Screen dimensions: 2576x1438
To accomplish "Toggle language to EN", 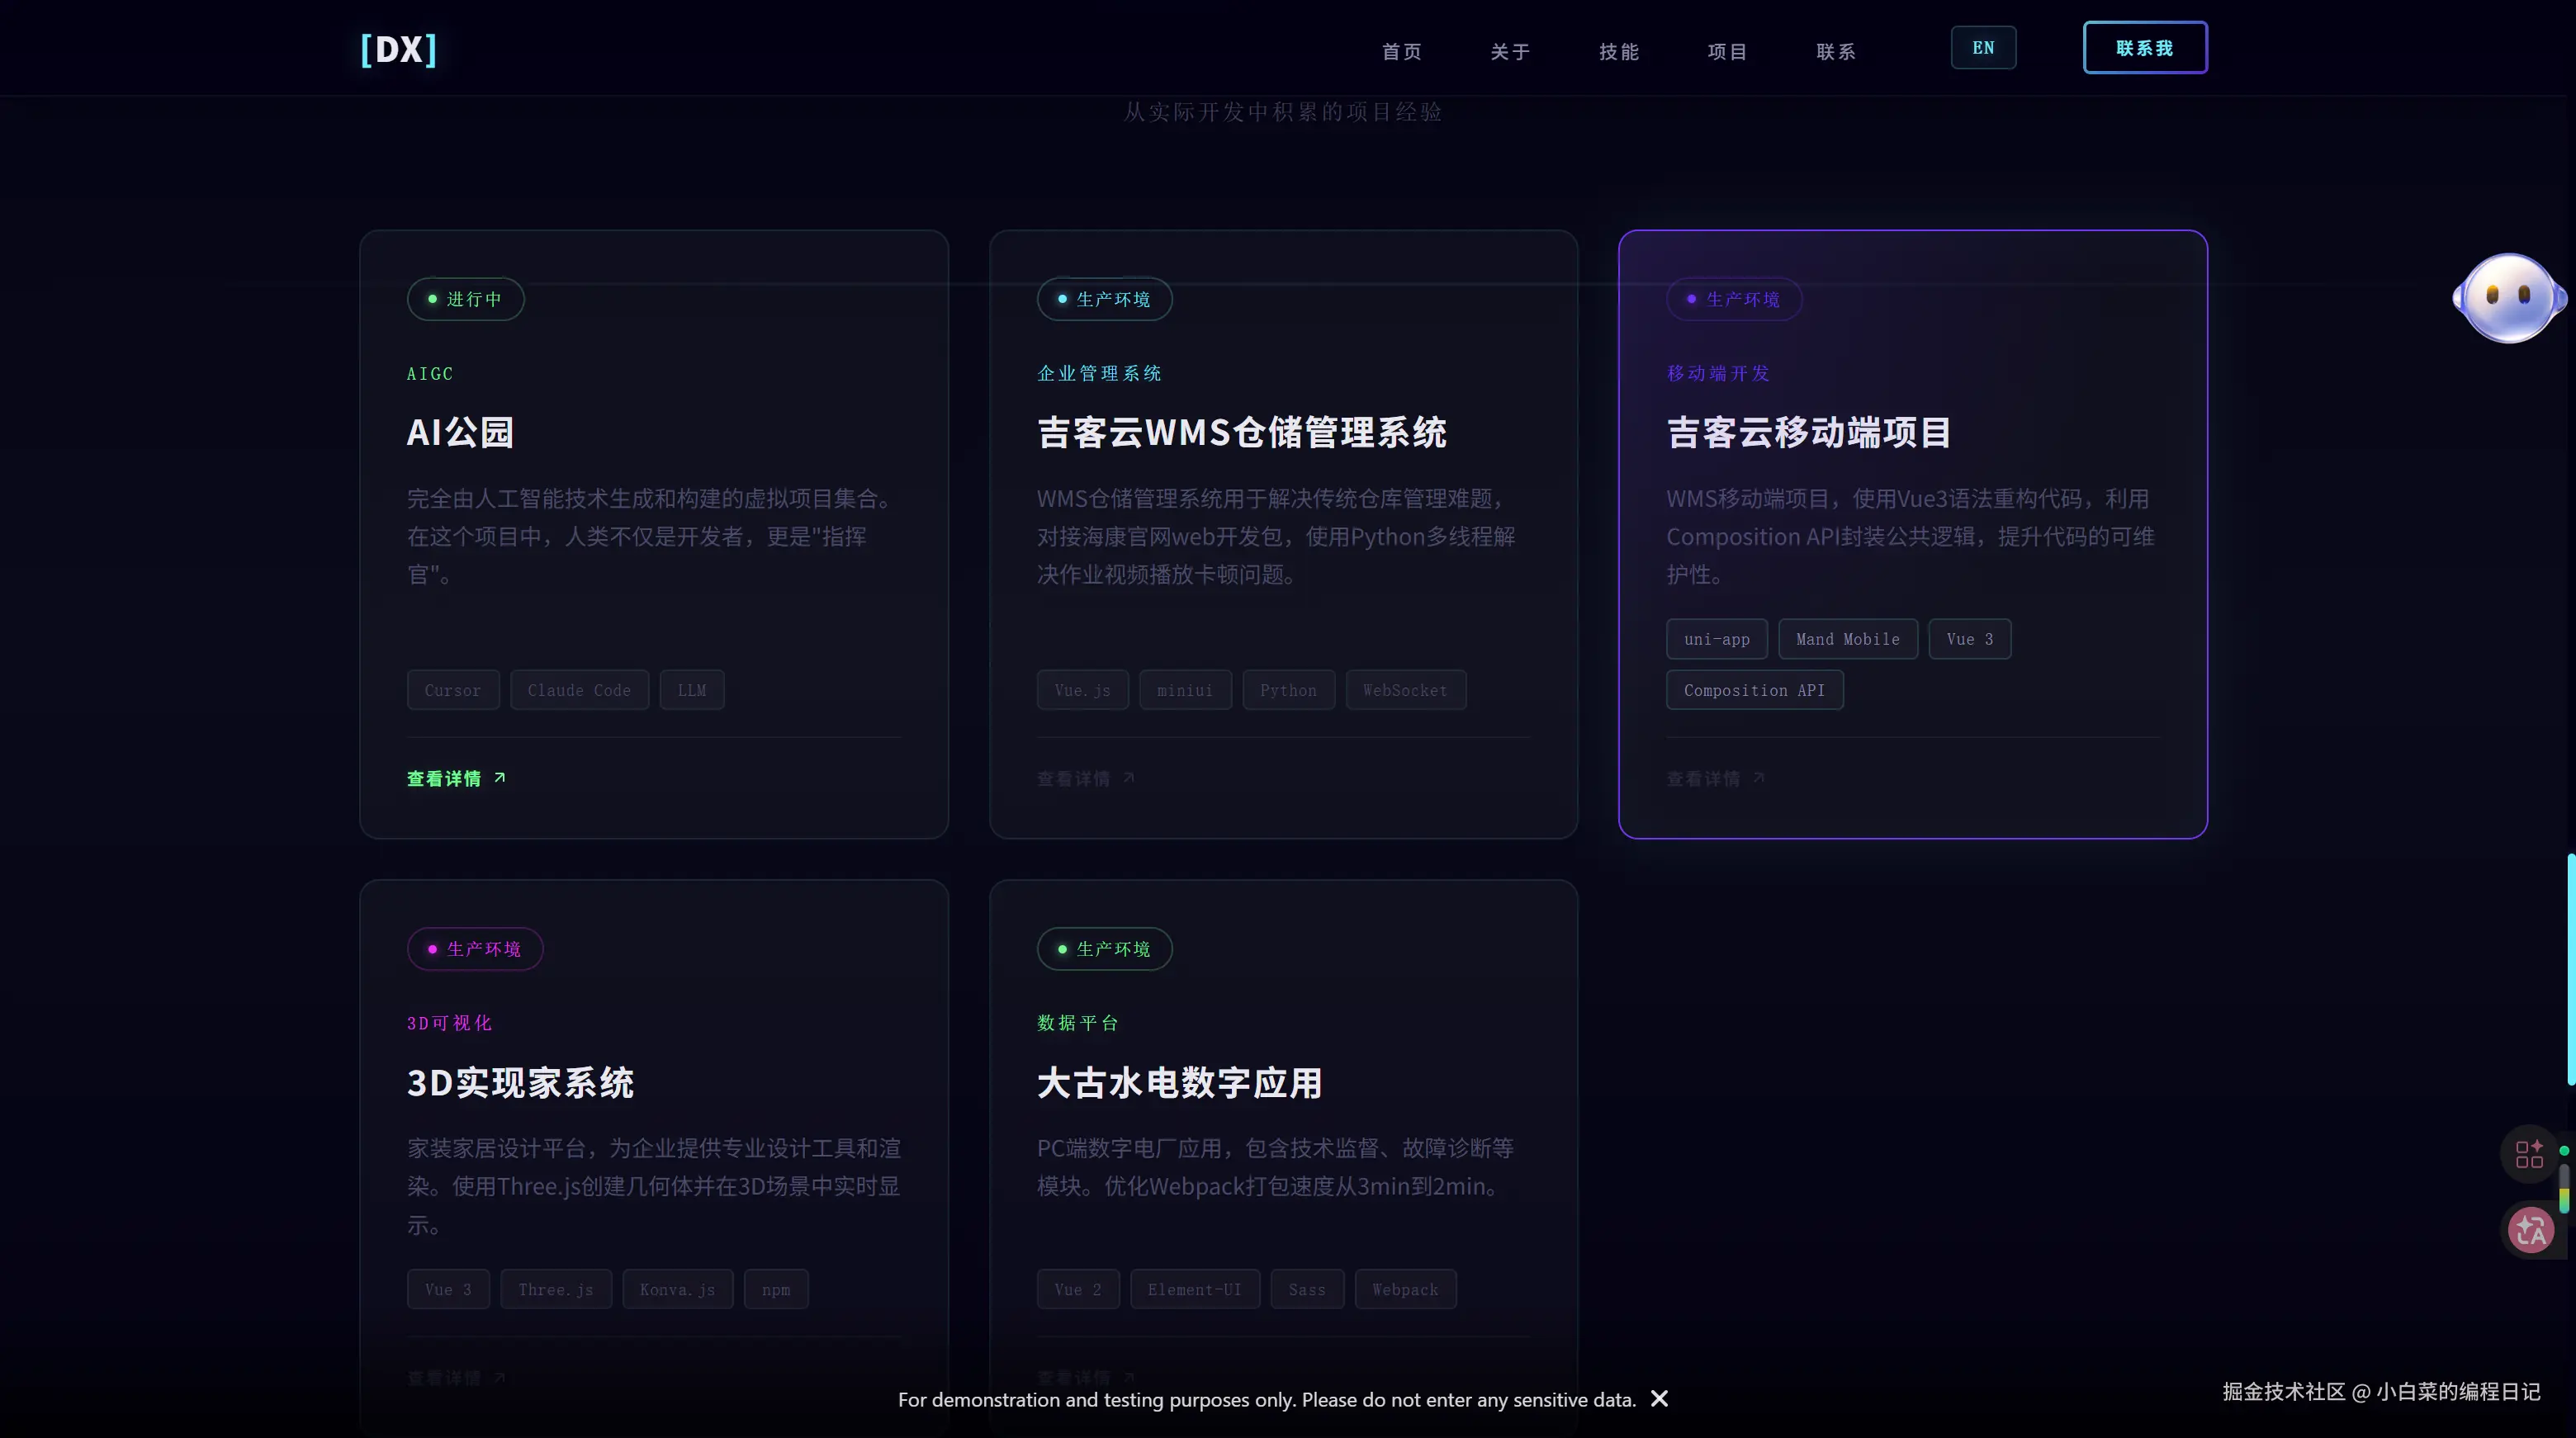I will [x=1982, y=48].
